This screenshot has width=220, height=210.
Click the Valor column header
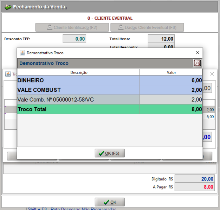coord(171,72)
